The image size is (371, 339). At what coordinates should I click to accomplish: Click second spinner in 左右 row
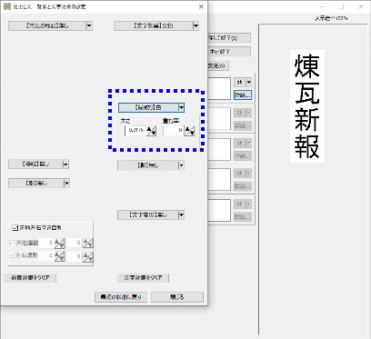pos(88,256)
